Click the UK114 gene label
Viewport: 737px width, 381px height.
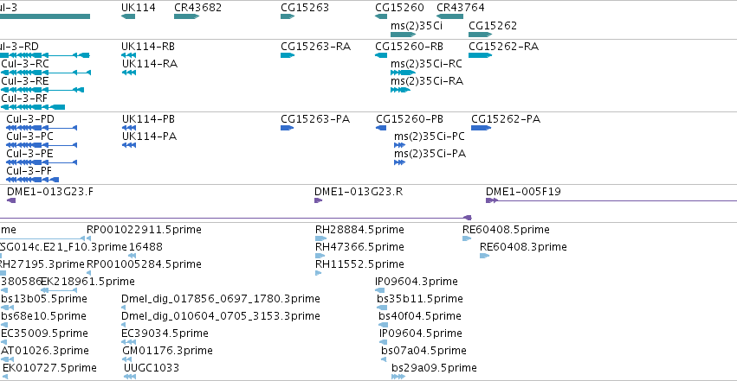[x=139, y=8]
